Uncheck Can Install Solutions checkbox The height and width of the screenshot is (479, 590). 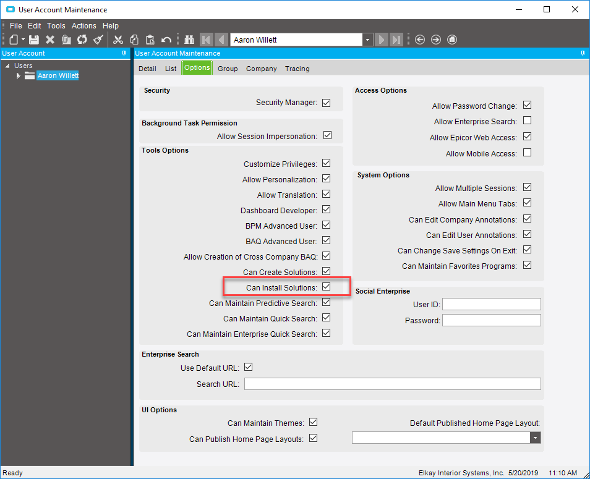pyautogui.click(x=326, y=287)
